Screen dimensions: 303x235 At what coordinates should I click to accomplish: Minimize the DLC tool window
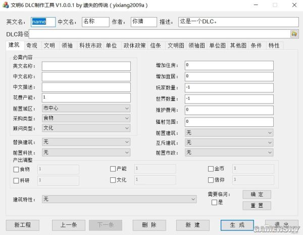tap(256, 5)
